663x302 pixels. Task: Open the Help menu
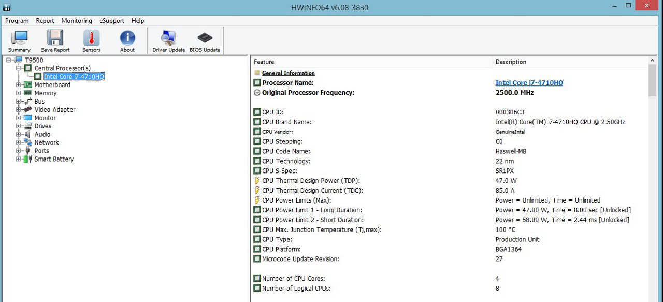coord(138,21)
